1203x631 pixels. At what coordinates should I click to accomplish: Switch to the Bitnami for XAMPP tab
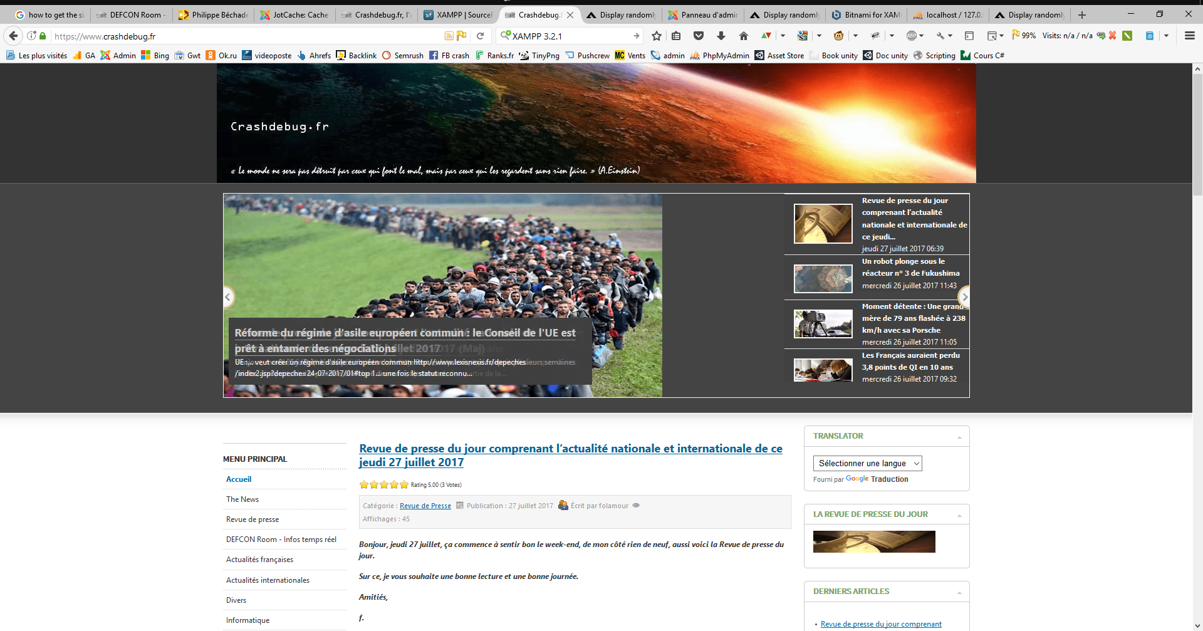[866, 15]
